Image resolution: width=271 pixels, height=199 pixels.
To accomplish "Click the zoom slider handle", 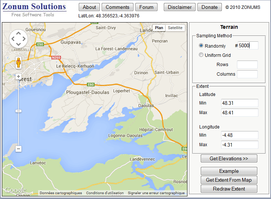I will click(18, 111).
